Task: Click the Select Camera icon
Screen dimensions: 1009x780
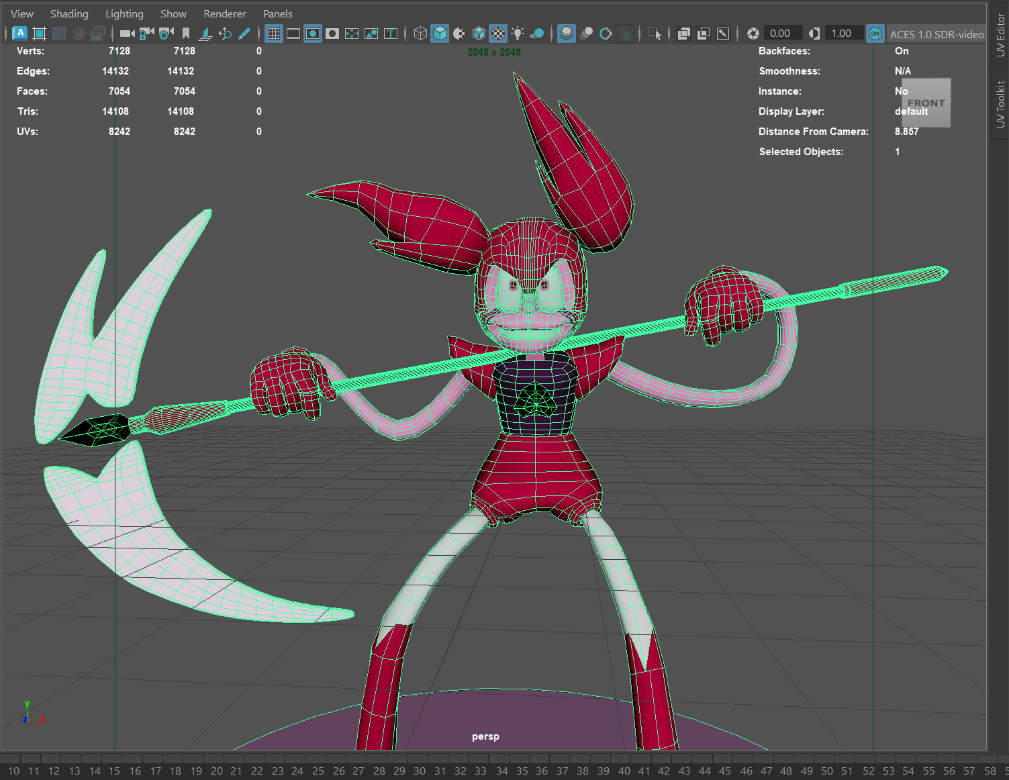Action: click(x=127, y=34)
